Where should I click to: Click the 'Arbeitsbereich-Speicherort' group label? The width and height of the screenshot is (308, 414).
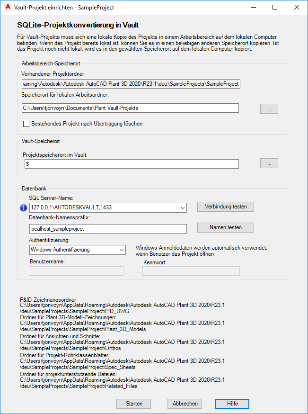pyautogui.click(x=51, y=63)
